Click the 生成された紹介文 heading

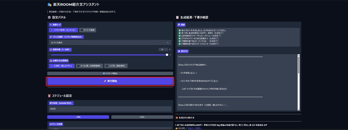click(187, 117)
